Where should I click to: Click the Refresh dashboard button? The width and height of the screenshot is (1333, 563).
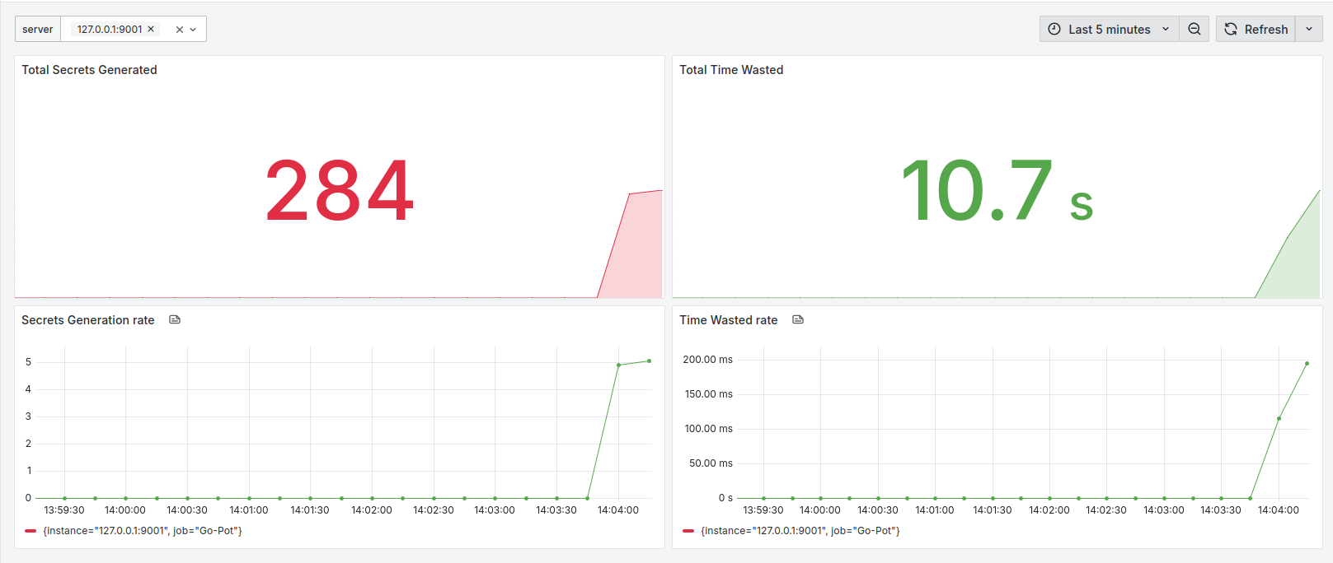(1256, 29)
